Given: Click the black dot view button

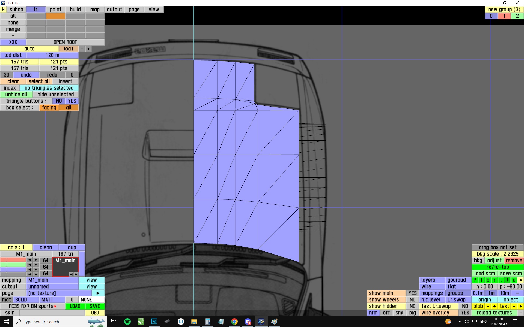Looking at the screenshot, I should 520,280.
